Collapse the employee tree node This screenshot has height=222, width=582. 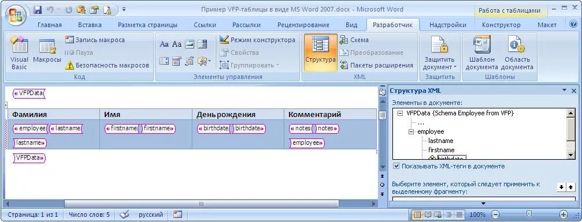click(x=412, y=131)
